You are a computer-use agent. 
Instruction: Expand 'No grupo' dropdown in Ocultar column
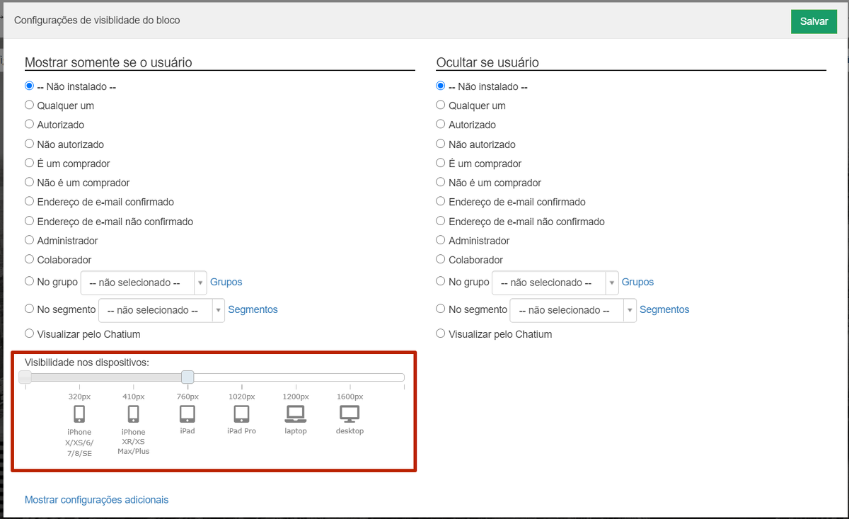pos(555,283)
